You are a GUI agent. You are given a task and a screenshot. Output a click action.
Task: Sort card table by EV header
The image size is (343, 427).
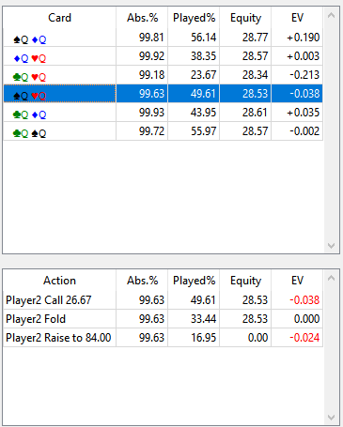(297, 18)
